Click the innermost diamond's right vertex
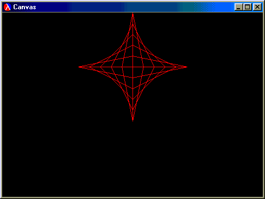This screenshot has width=265, height=199. point(143,67)
